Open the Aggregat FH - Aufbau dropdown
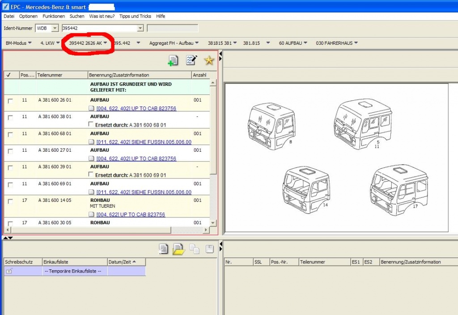 point(174,43)
